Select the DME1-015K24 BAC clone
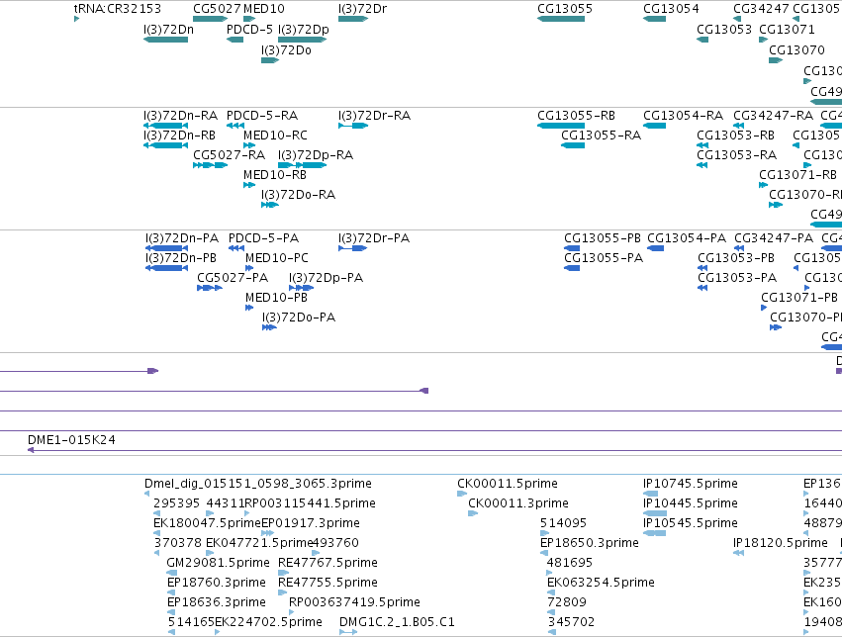This screenshot has width=842, height=637. (71, 440)
